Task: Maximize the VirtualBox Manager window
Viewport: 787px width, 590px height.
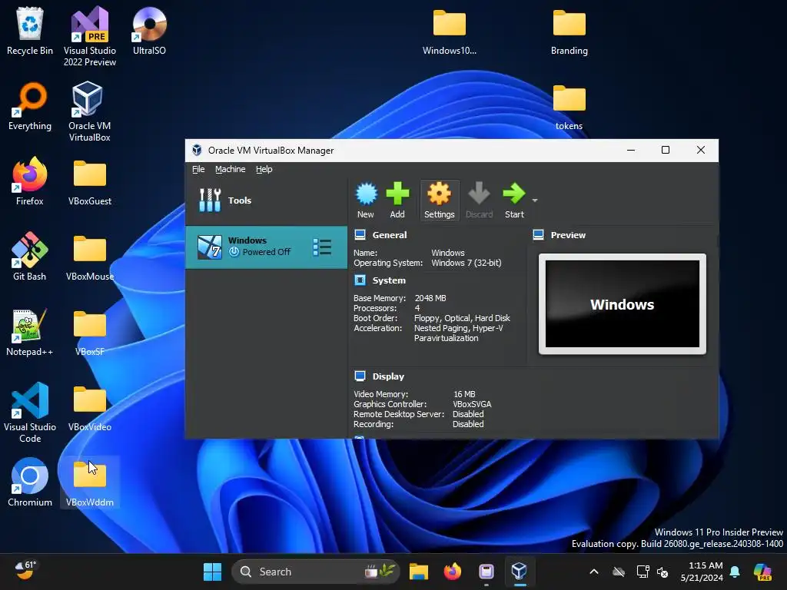Action: pyautogui.click(x=666, y=150)
